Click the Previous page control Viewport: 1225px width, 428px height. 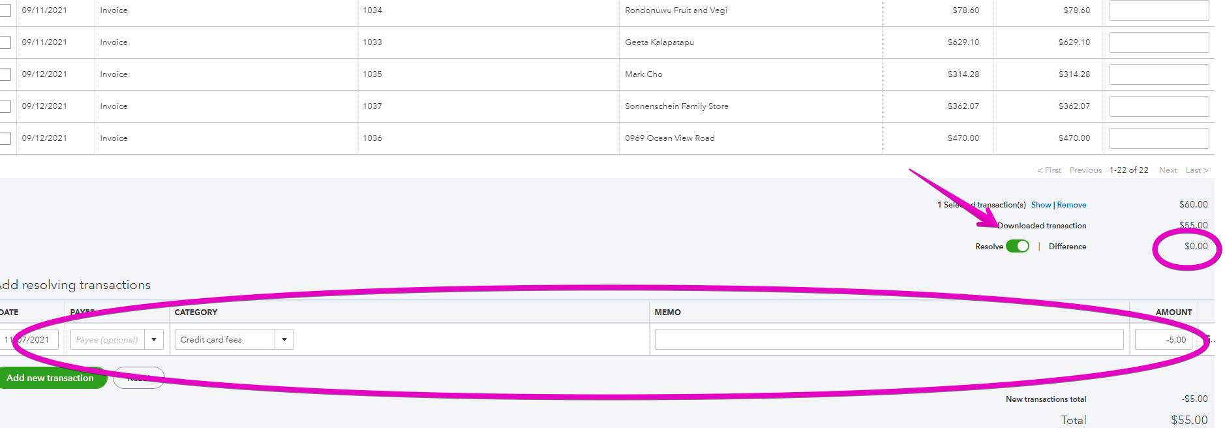[x=1085, y=170]
